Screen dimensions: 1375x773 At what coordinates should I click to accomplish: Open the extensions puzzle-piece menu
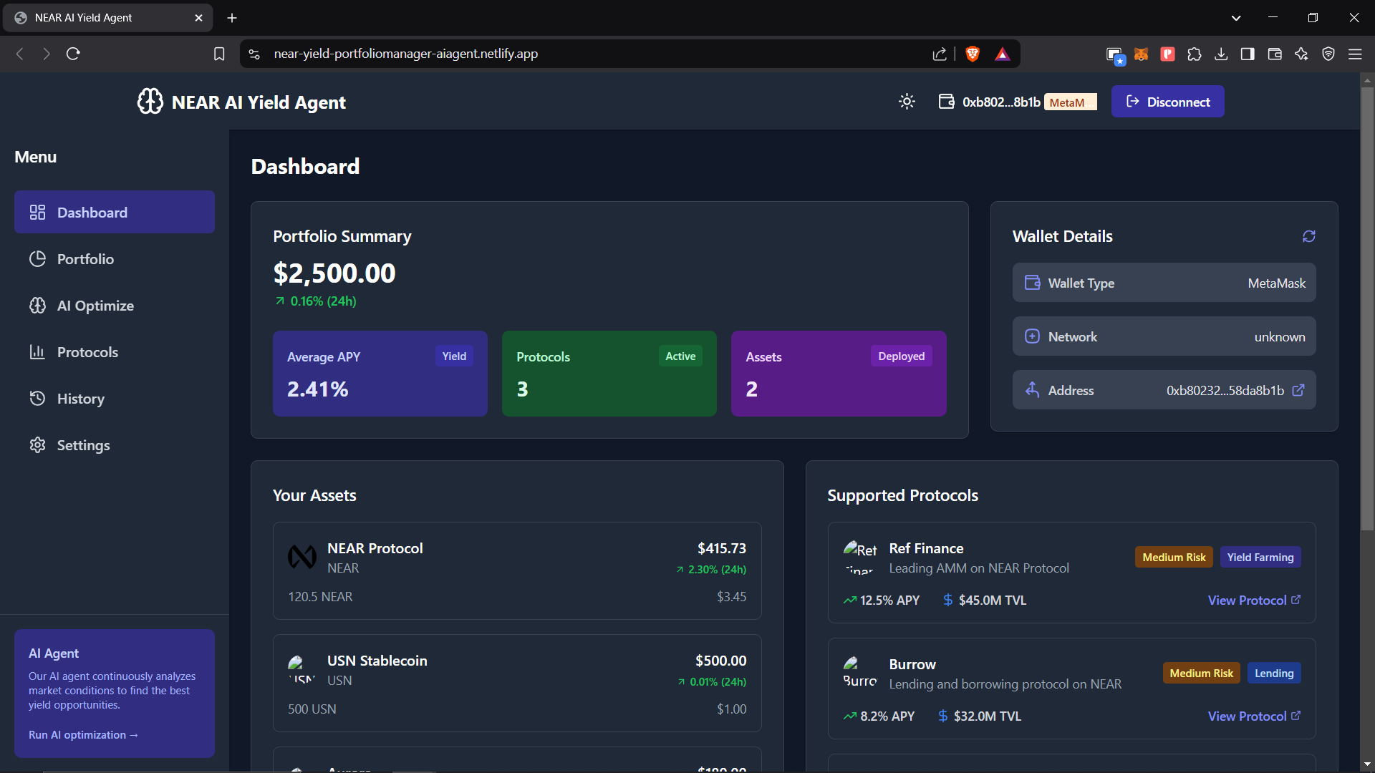tap(1195, 54)
